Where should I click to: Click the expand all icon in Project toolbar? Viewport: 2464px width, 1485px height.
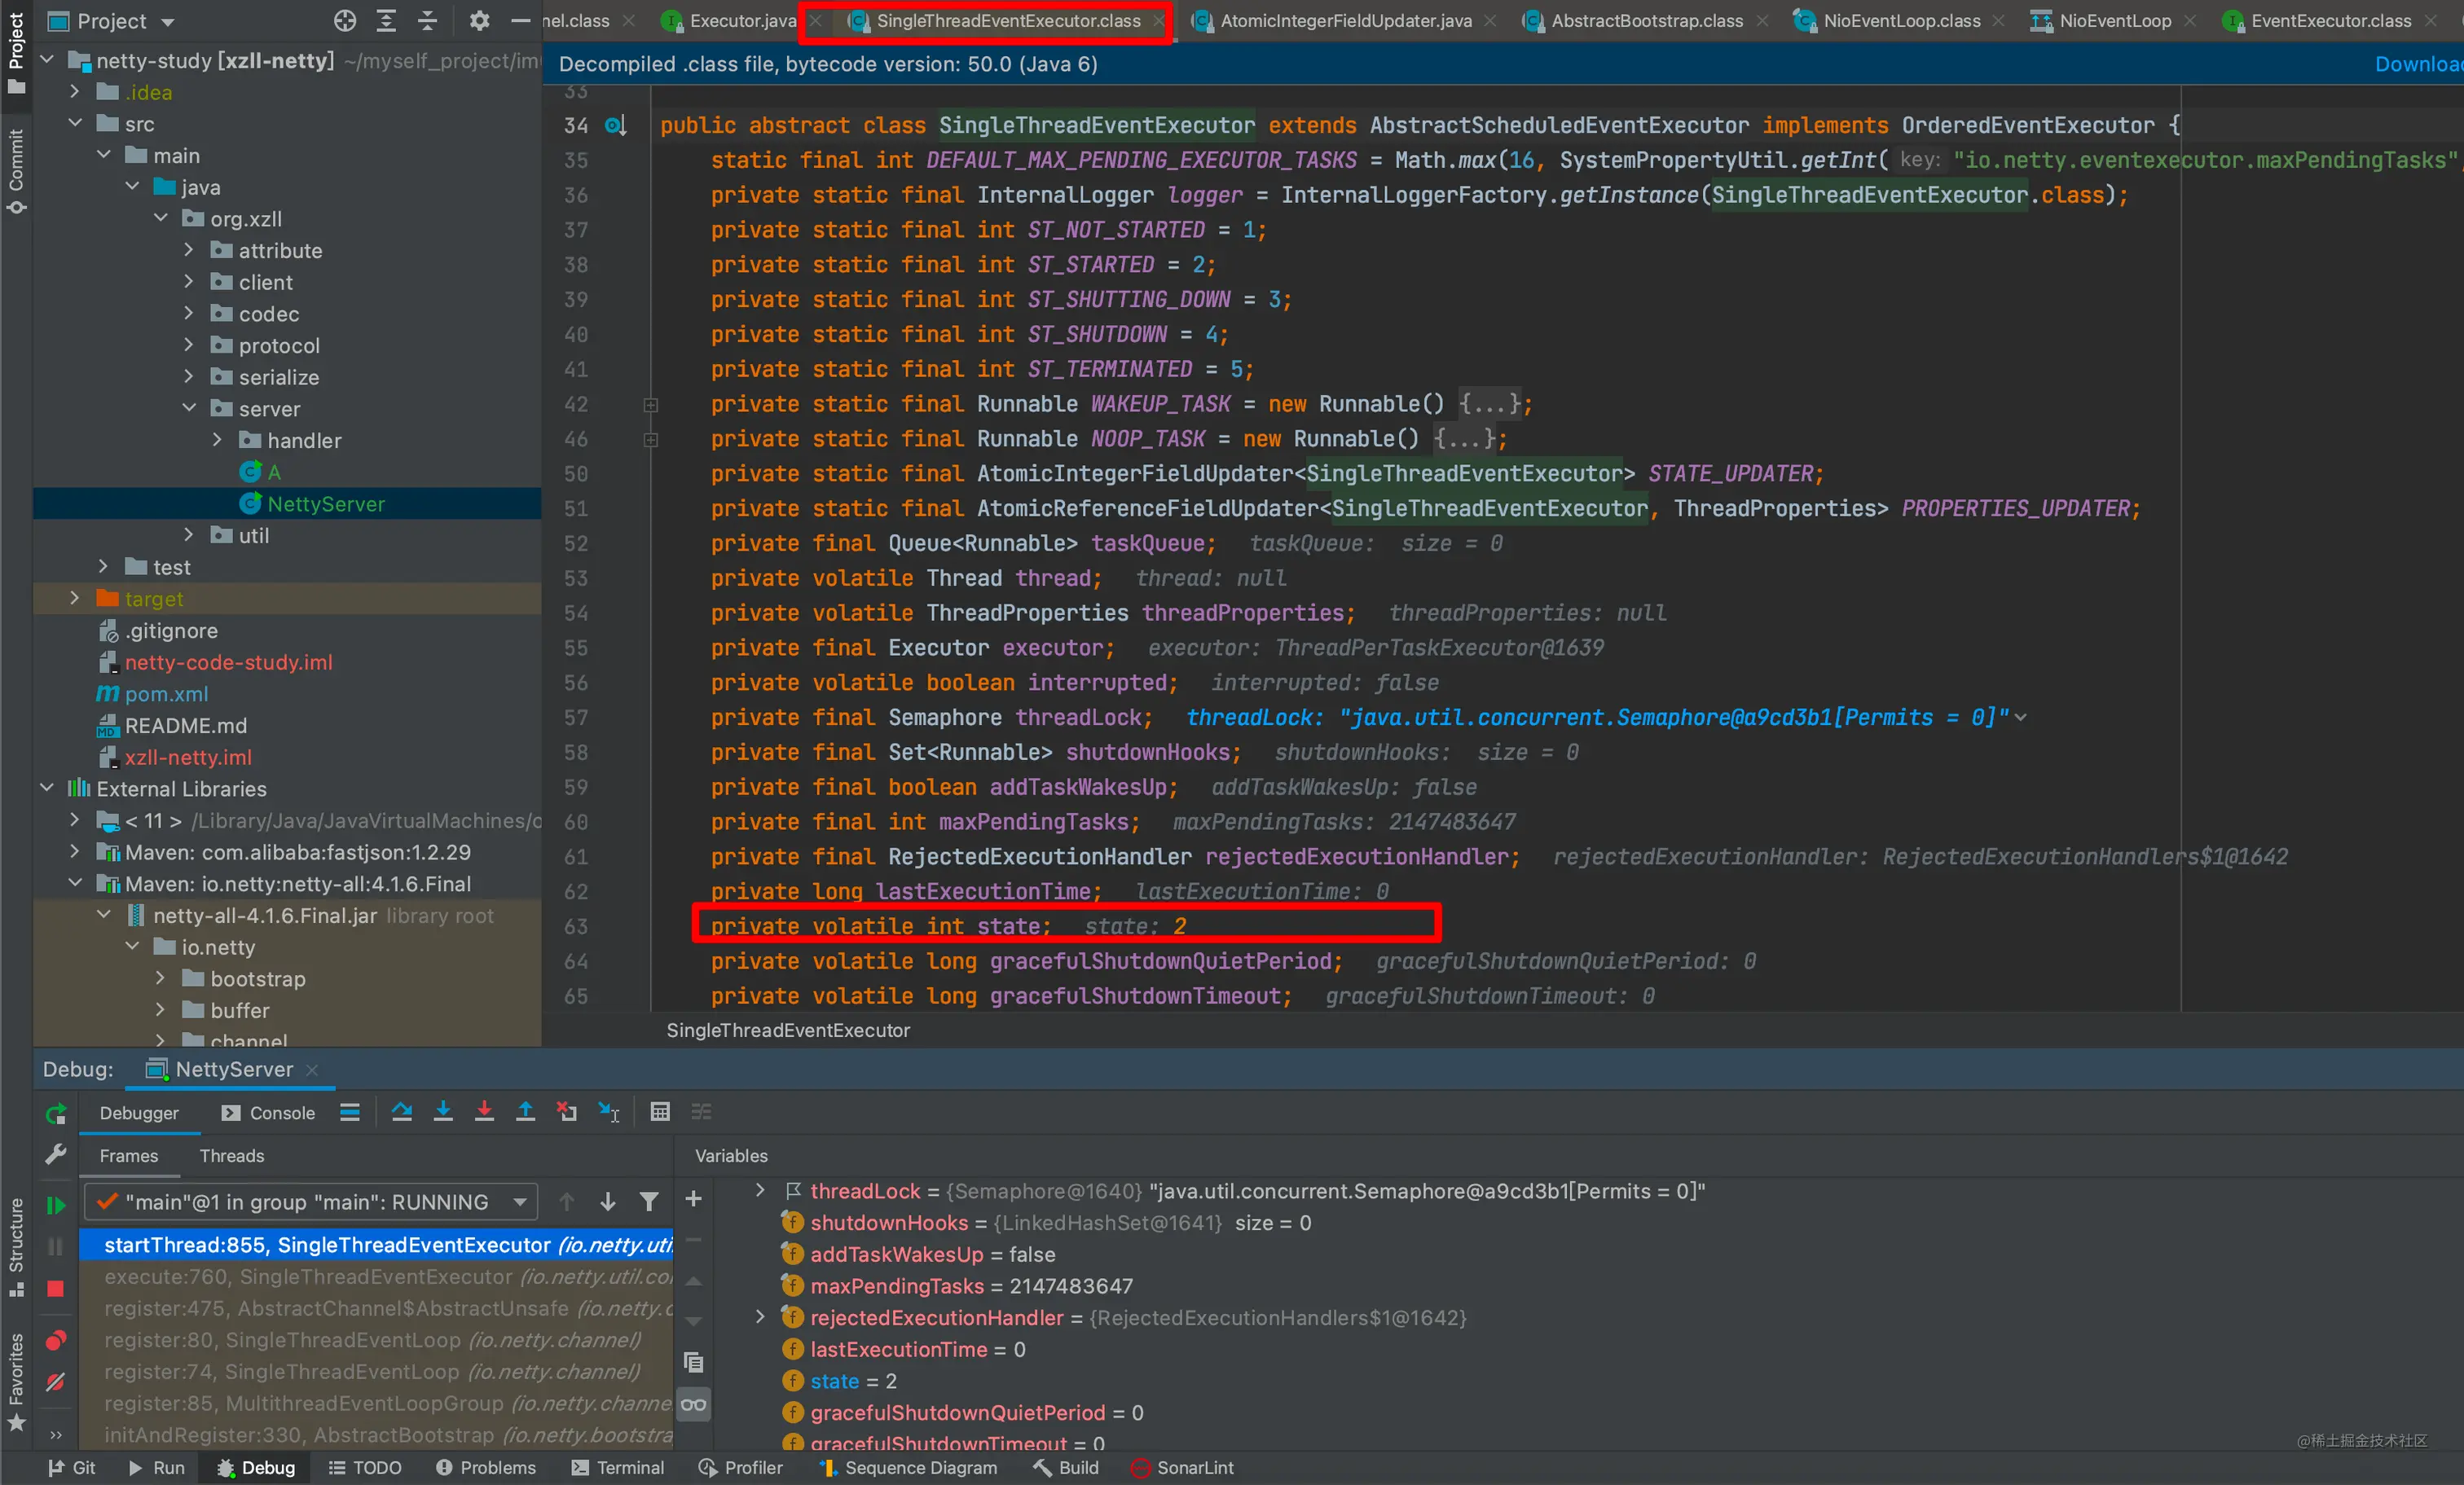(x=386, y=21)
